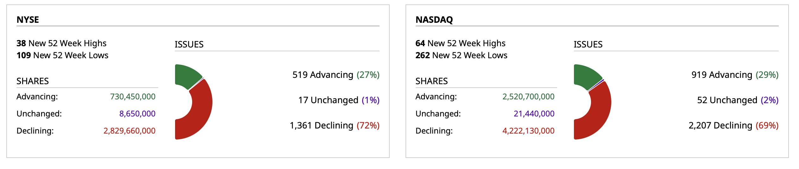Screen dimensions: 799x169
Task: Click NYSE declining shares value 2,829,660,000
Action: click(129, 131)
